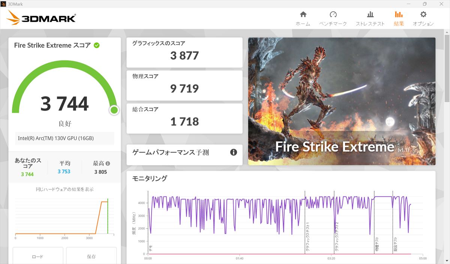Open the ゲームパフォーマンス予測 panel

click(x=184, y=155)
